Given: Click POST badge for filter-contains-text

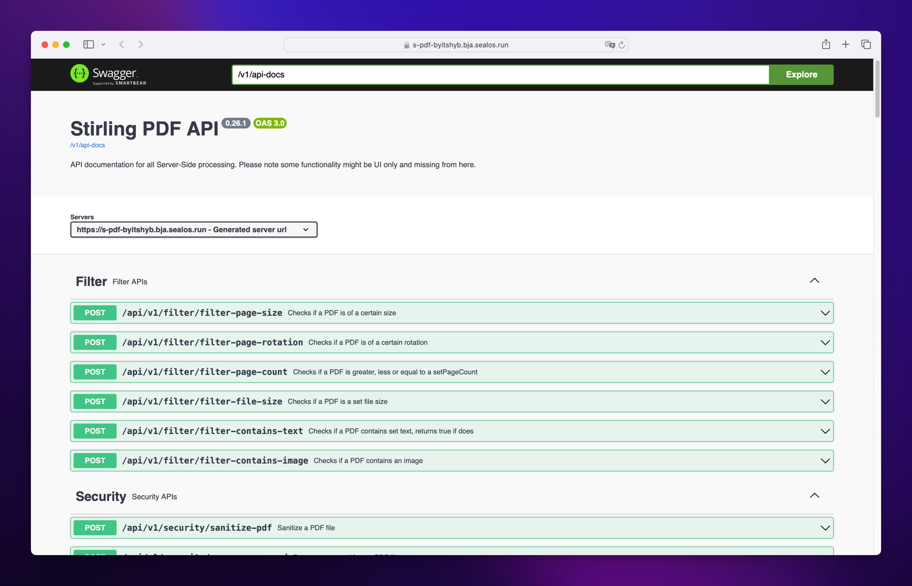Looking at the screenshot, I should click(95, 431).
